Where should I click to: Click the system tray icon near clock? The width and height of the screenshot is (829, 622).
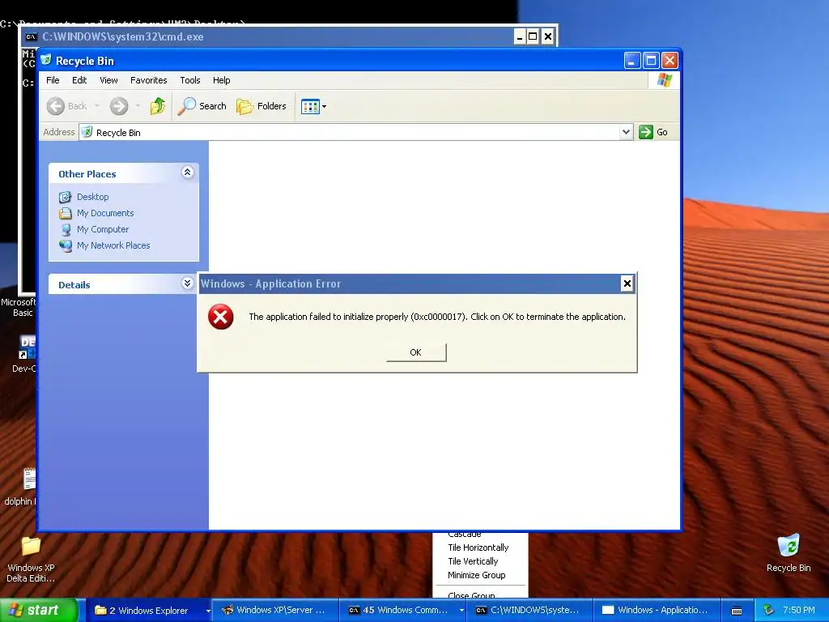(x=769, y=611)
